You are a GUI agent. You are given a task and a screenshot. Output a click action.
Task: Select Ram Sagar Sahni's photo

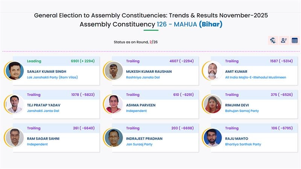pos(15,138)
